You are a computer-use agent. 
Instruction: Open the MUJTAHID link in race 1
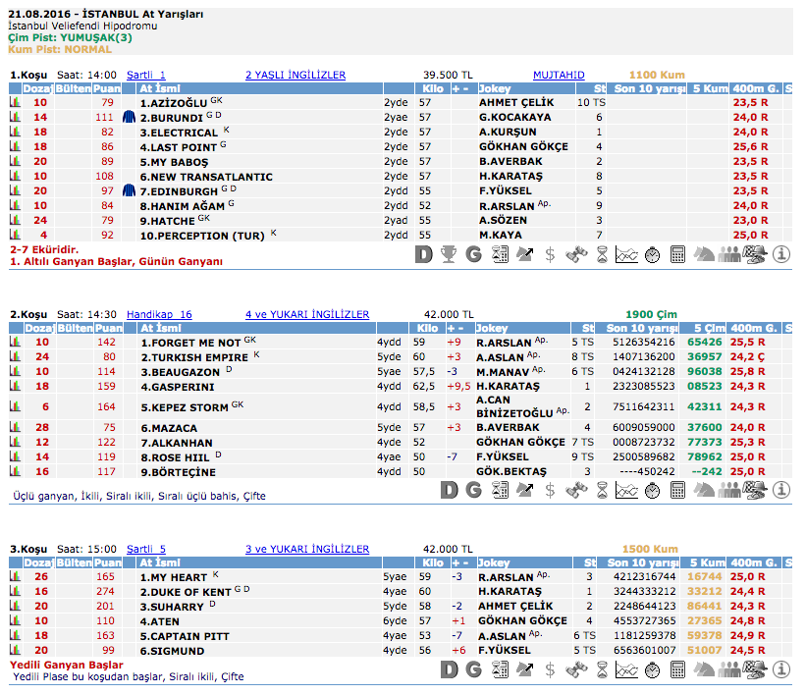click(x=559, y=75)
